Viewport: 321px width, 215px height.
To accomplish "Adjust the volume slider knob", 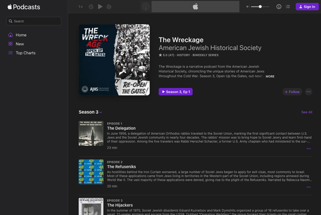I will (x=260, y=6).
